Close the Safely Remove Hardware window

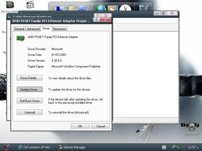106,15
